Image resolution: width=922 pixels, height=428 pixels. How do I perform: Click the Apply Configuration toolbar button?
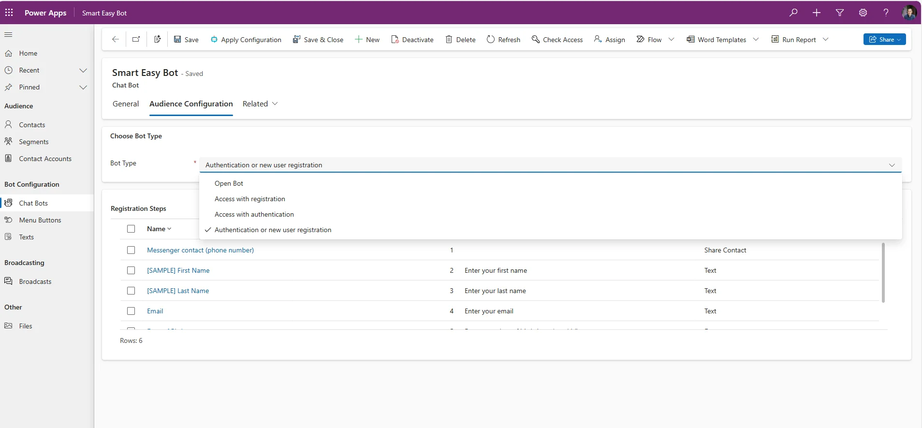coord(246,40)
